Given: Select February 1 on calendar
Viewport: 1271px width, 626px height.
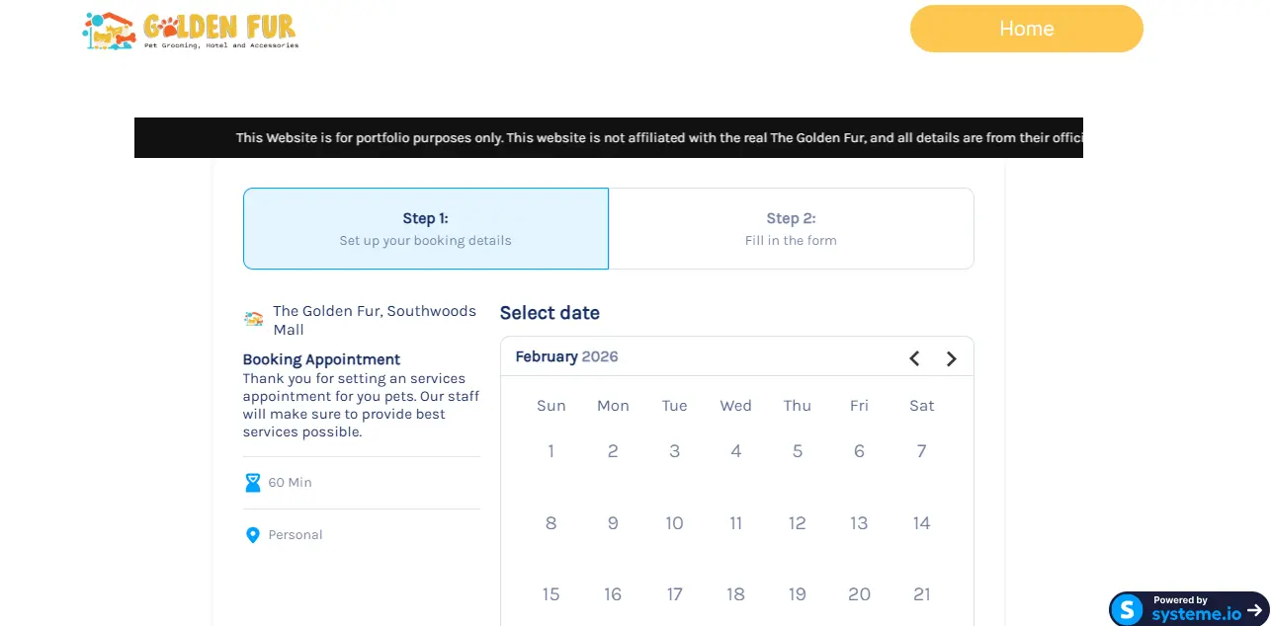Looking at the screenshot, I should point(551,451).
